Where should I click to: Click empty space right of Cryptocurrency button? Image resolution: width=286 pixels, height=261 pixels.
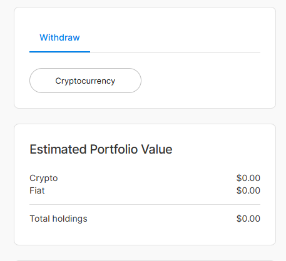pyautogui.click(x=200, y=81)
